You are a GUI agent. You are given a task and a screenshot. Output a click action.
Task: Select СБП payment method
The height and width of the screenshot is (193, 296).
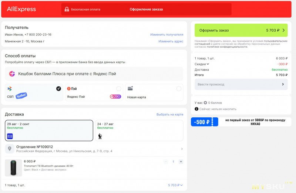(x=34, y=93)
